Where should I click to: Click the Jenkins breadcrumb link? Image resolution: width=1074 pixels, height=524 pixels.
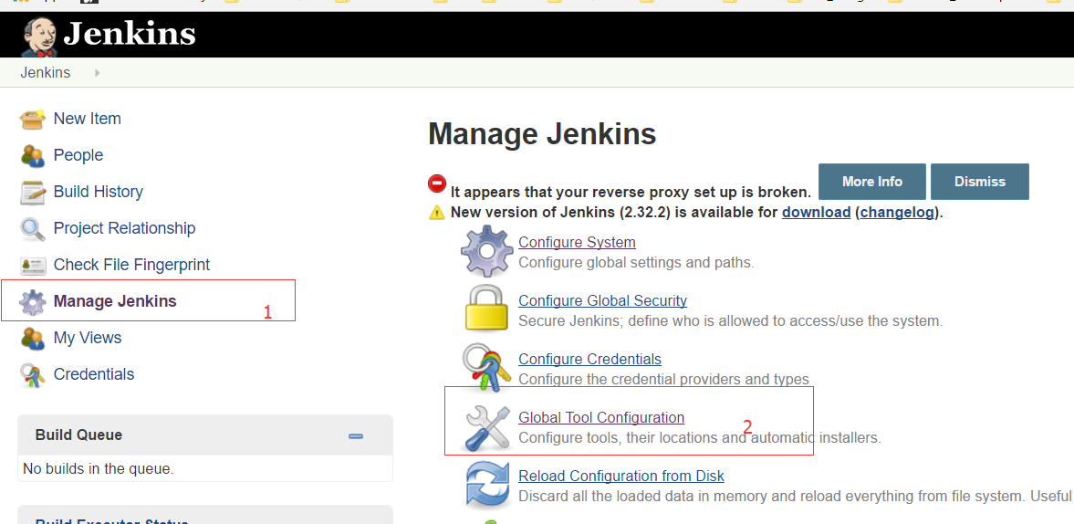click(x=46, y=73)
